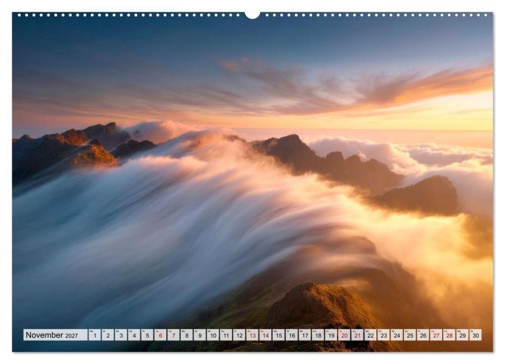
Task: Click day 10 in the date strip
Action: [x=213, y=335]
